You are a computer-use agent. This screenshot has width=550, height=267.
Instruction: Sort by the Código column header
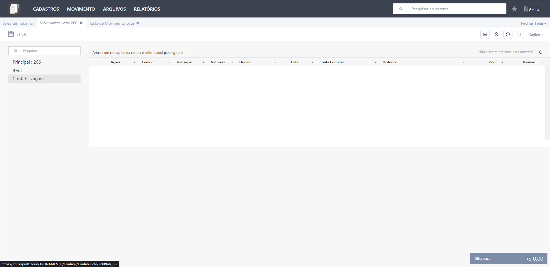[148, 62]
